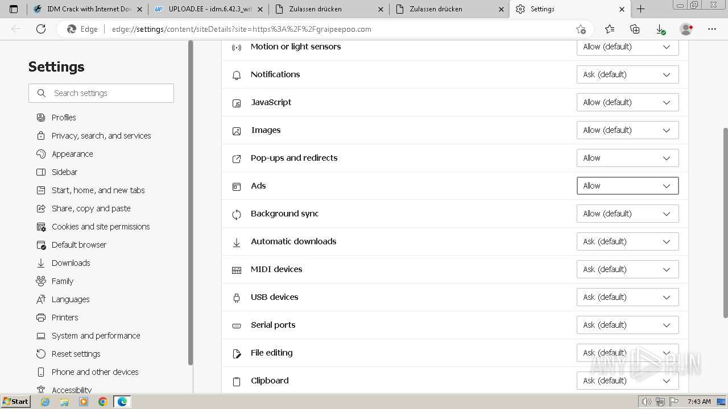Click the Motion or light sensors icon
728x409 pixels.
point(237,47)
